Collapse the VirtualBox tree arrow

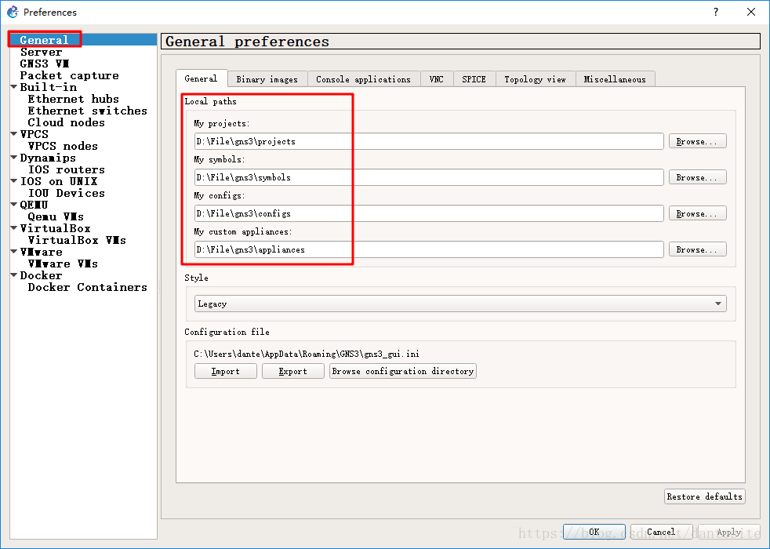[14, 228]
